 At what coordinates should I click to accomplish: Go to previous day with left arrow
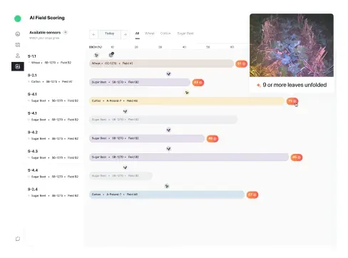point(93,34)
